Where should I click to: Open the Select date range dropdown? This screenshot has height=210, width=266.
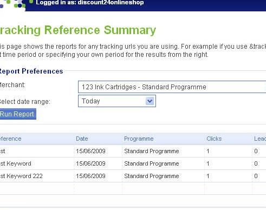coord(117,101)
